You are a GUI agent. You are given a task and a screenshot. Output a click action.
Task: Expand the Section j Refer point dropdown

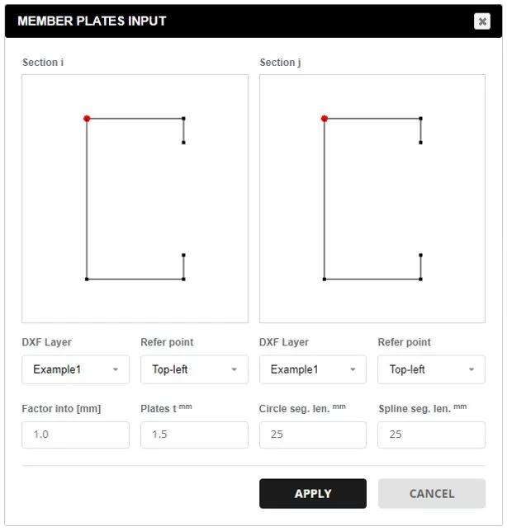pos(431,369)
